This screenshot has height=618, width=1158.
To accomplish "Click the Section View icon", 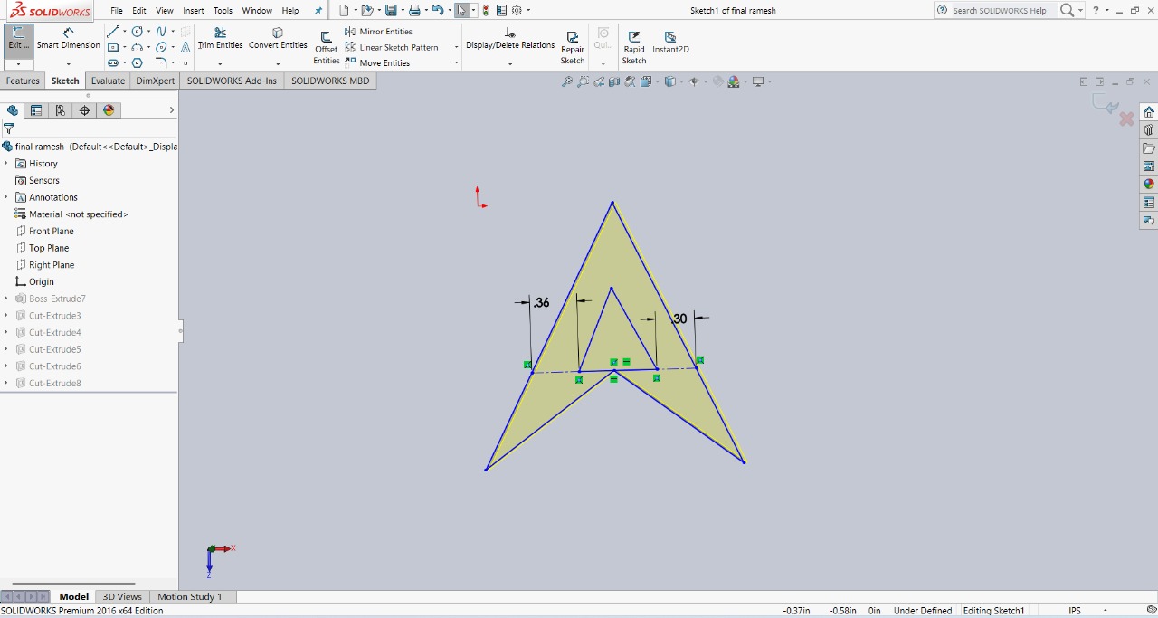I will click(x=614, y=81).
